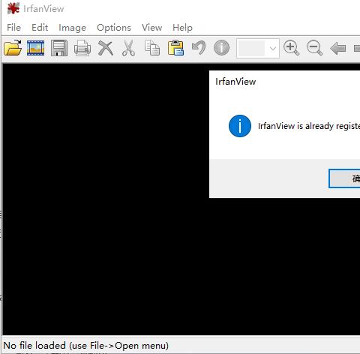Click the OK button in the dialog
Viewport: 360px width, 354px height.
pos(344,178)
